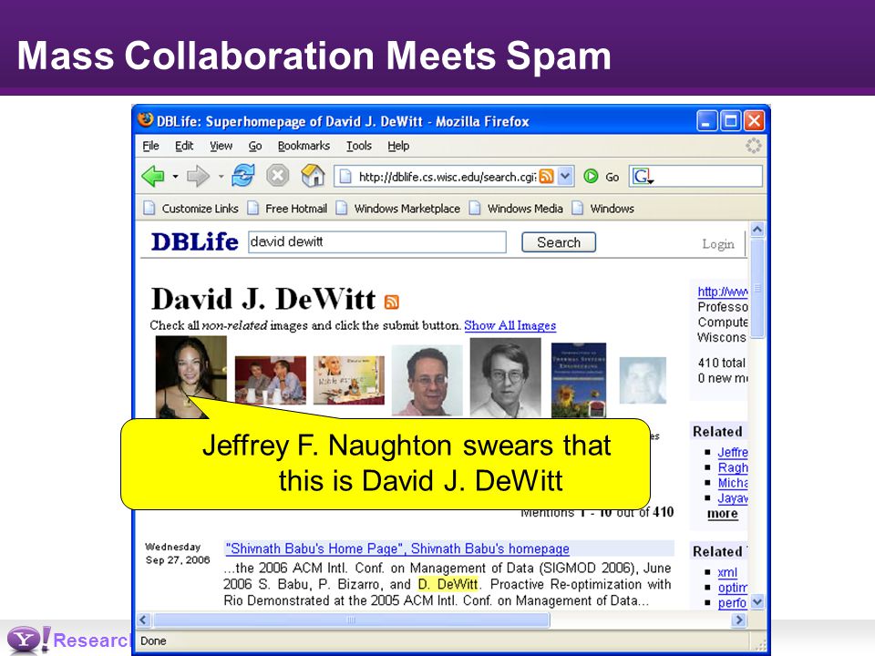This screenshot has height=656, width=875.
Task: Click the vertical scrollbar thumb
Action: 757,288
